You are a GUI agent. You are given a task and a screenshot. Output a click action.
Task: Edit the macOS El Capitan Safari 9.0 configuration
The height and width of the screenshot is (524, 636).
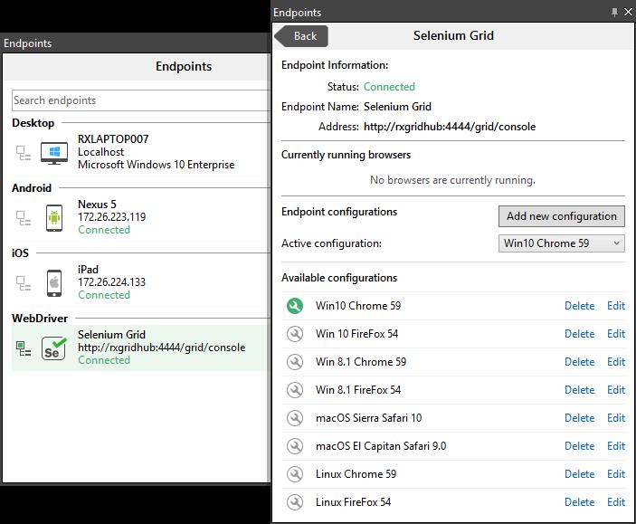click(616, 446)
